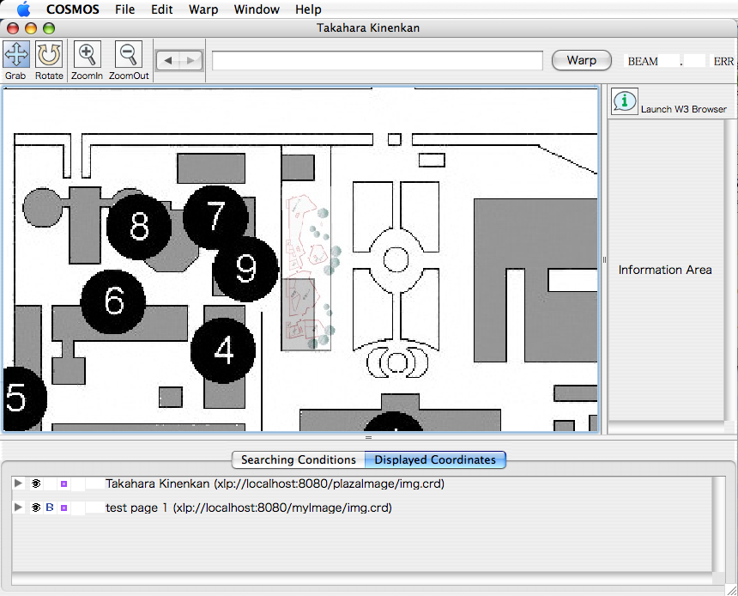
Task: Click the vertical split handle beside Information Area
Action: pos(604,259)
